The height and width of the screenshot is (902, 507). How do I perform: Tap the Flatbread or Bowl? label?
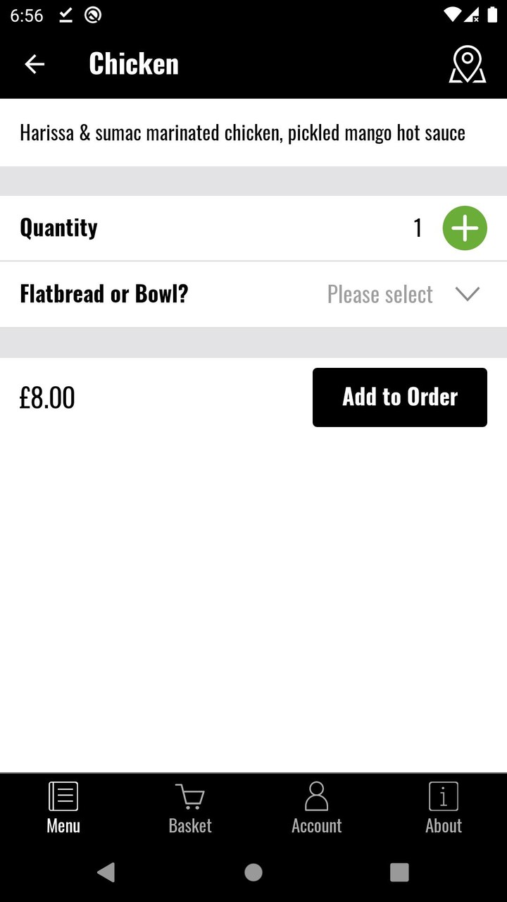(104, 294)
